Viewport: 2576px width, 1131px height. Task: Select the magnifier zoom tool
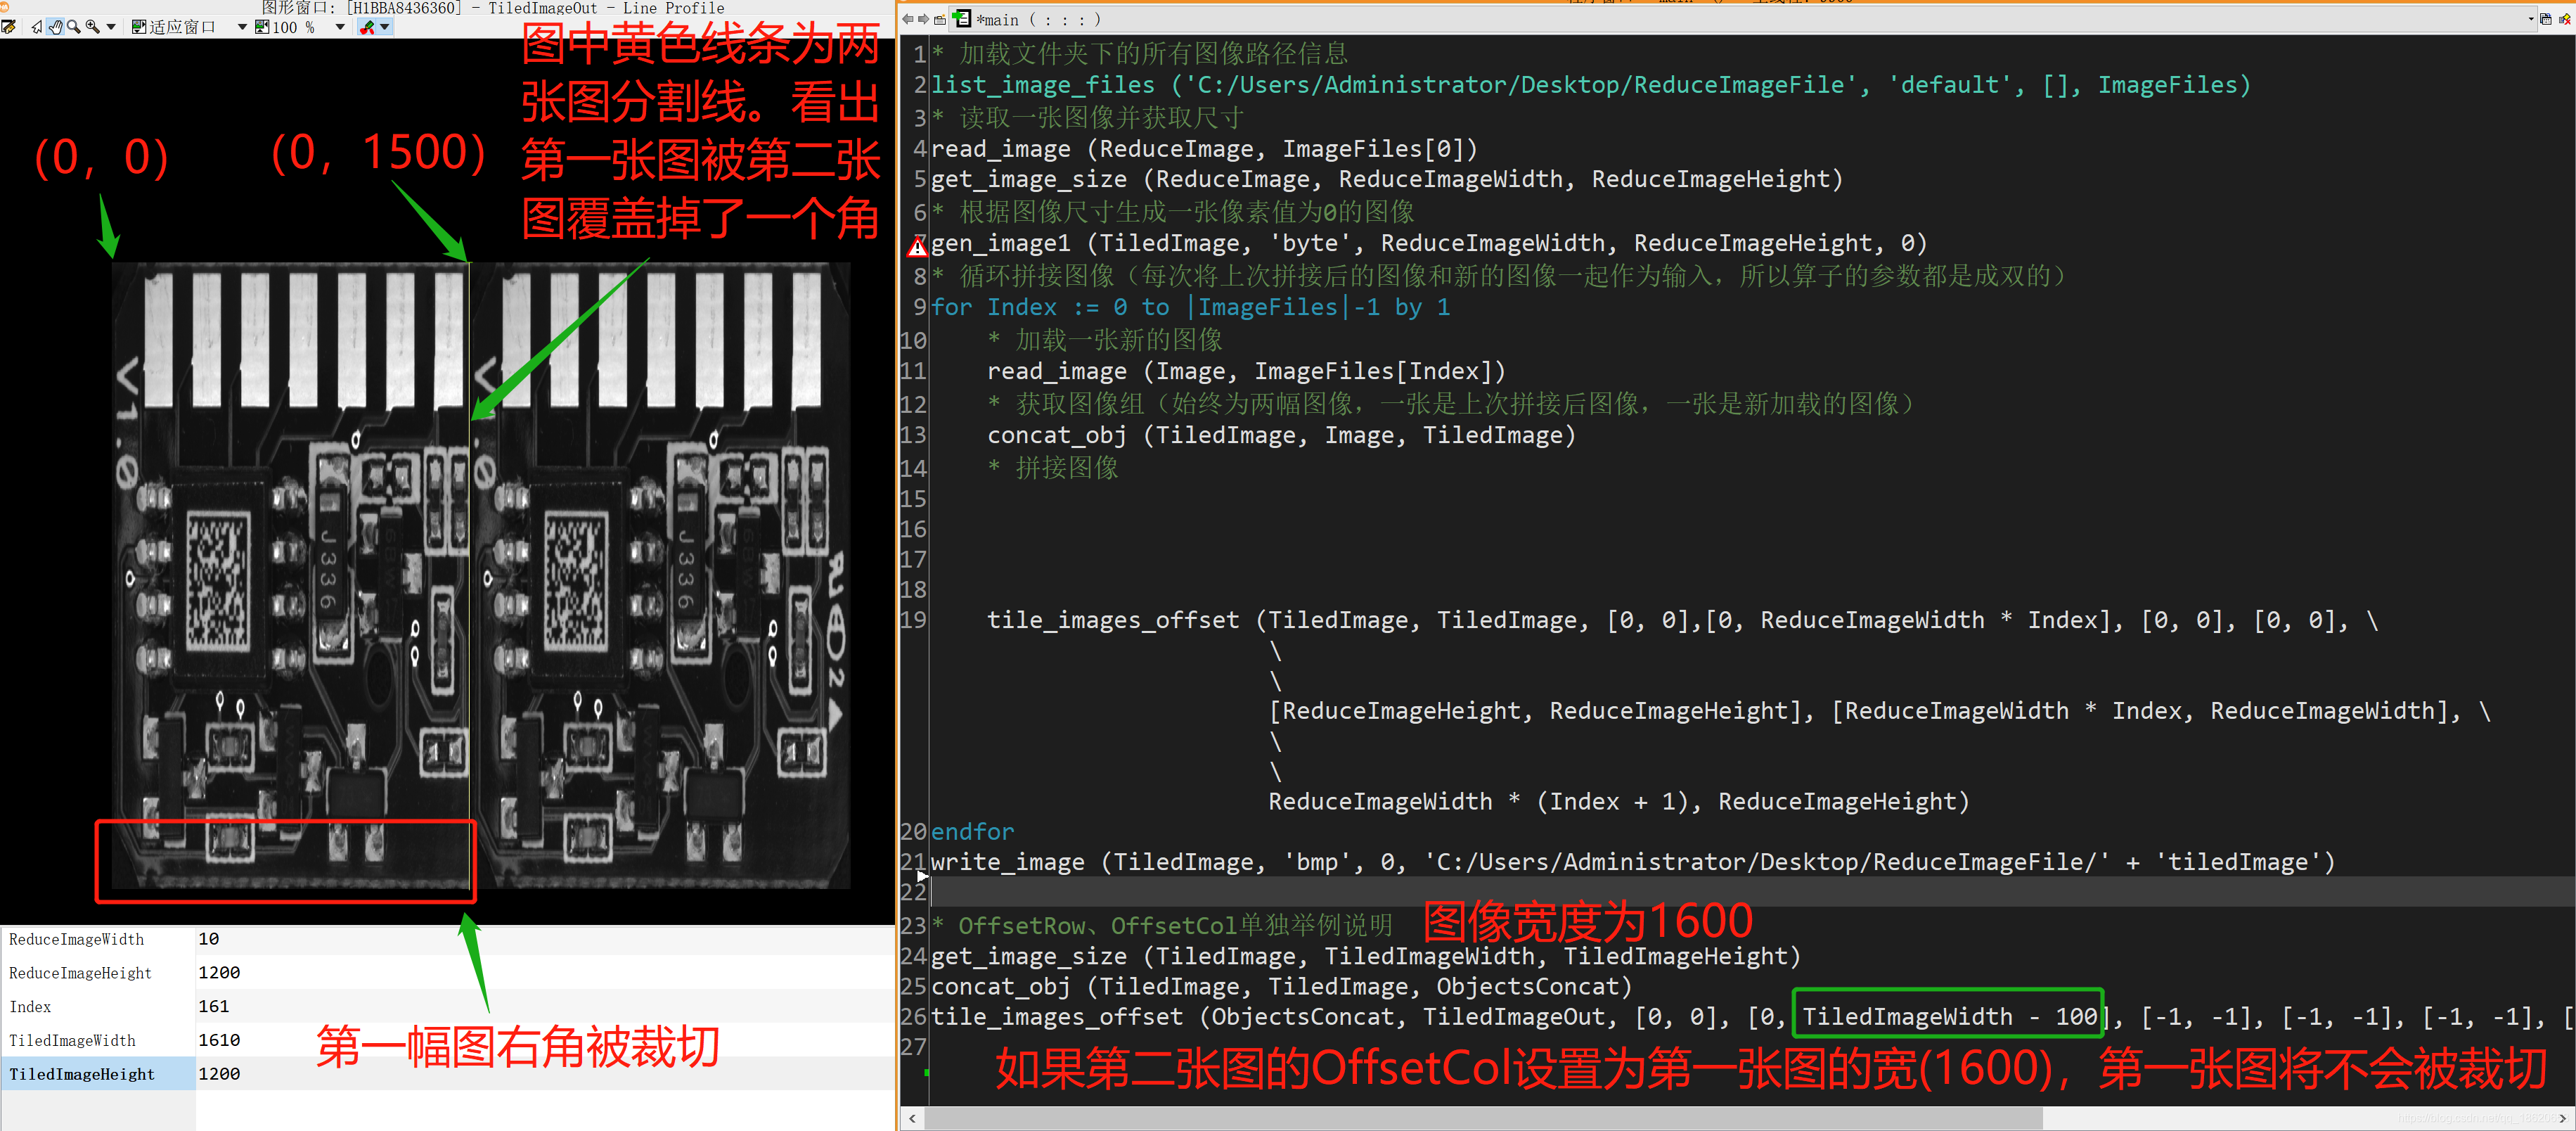tap(74, 27)
